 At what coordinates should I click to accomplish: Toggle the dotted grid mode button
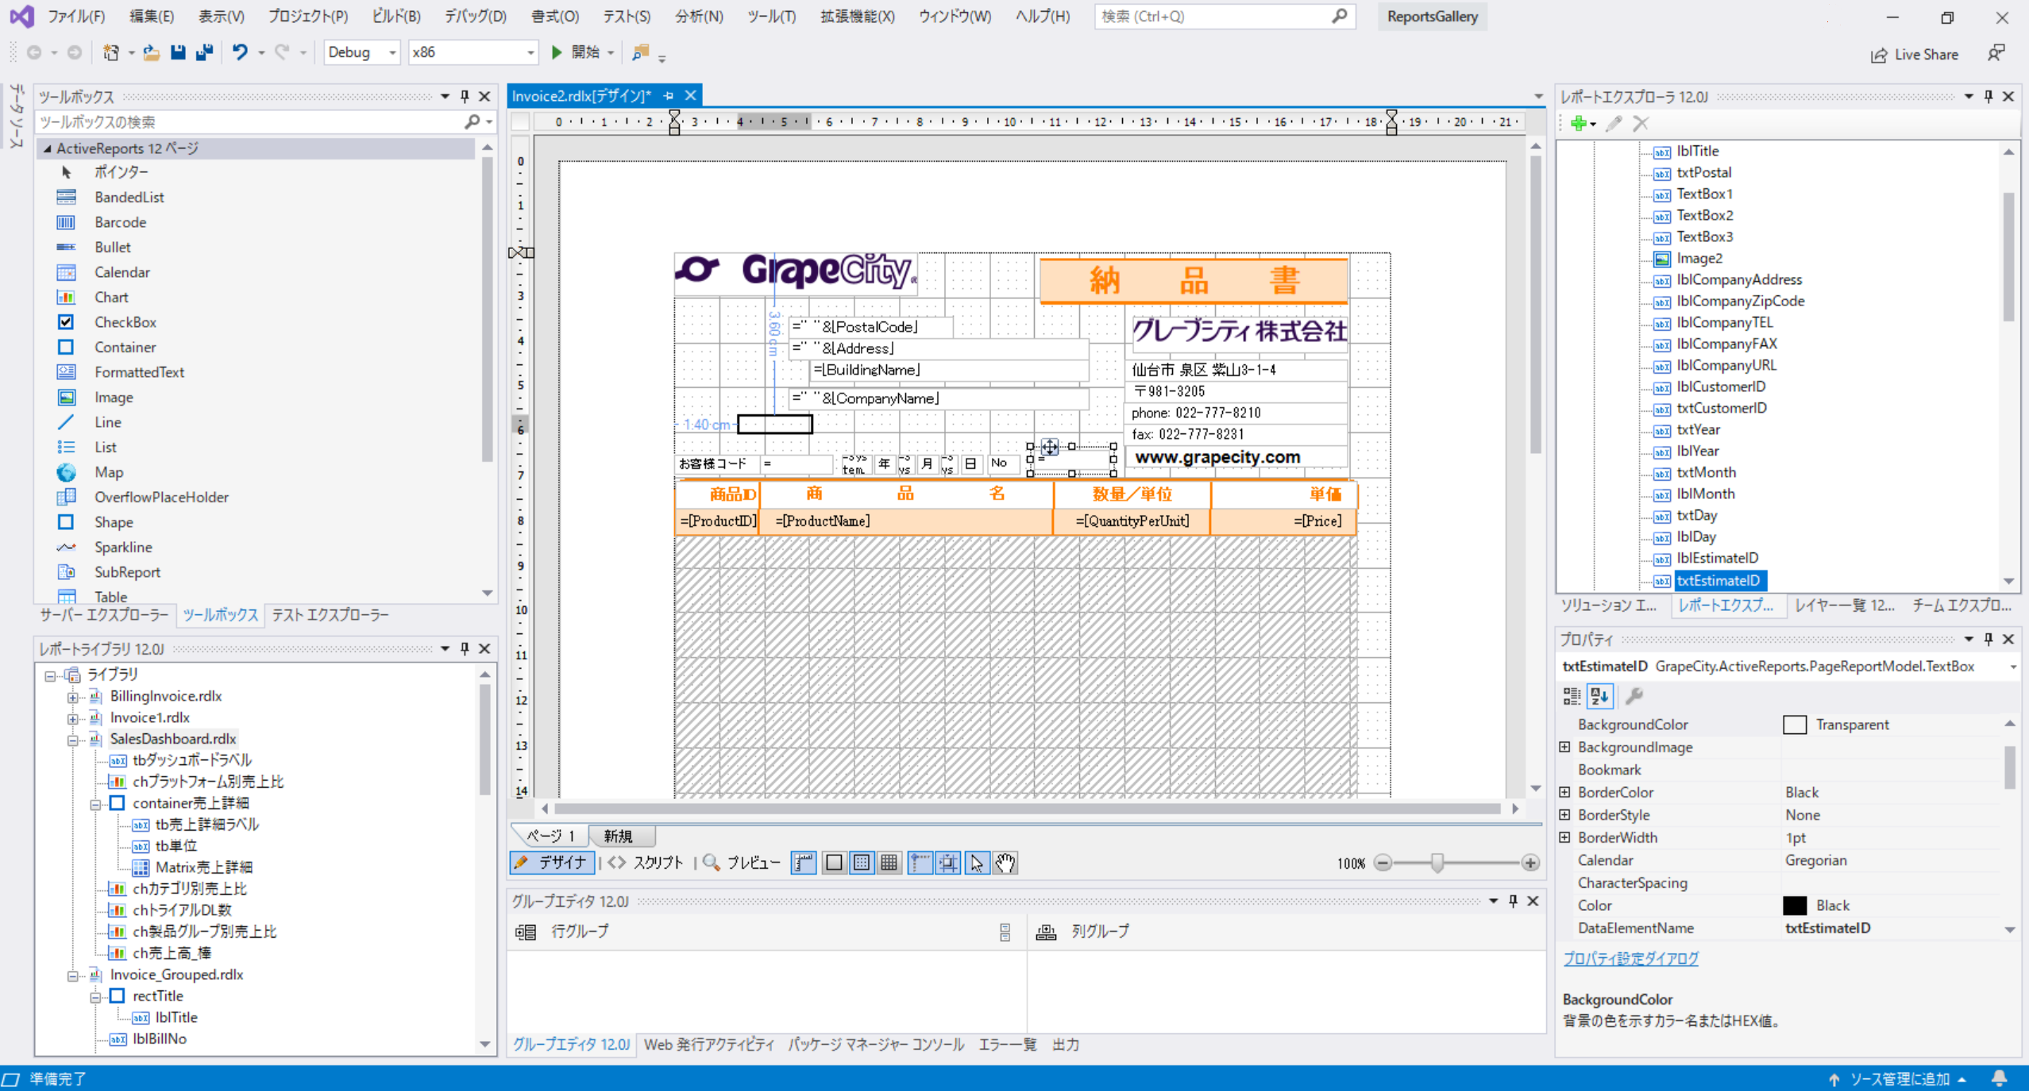click(862, 862)
